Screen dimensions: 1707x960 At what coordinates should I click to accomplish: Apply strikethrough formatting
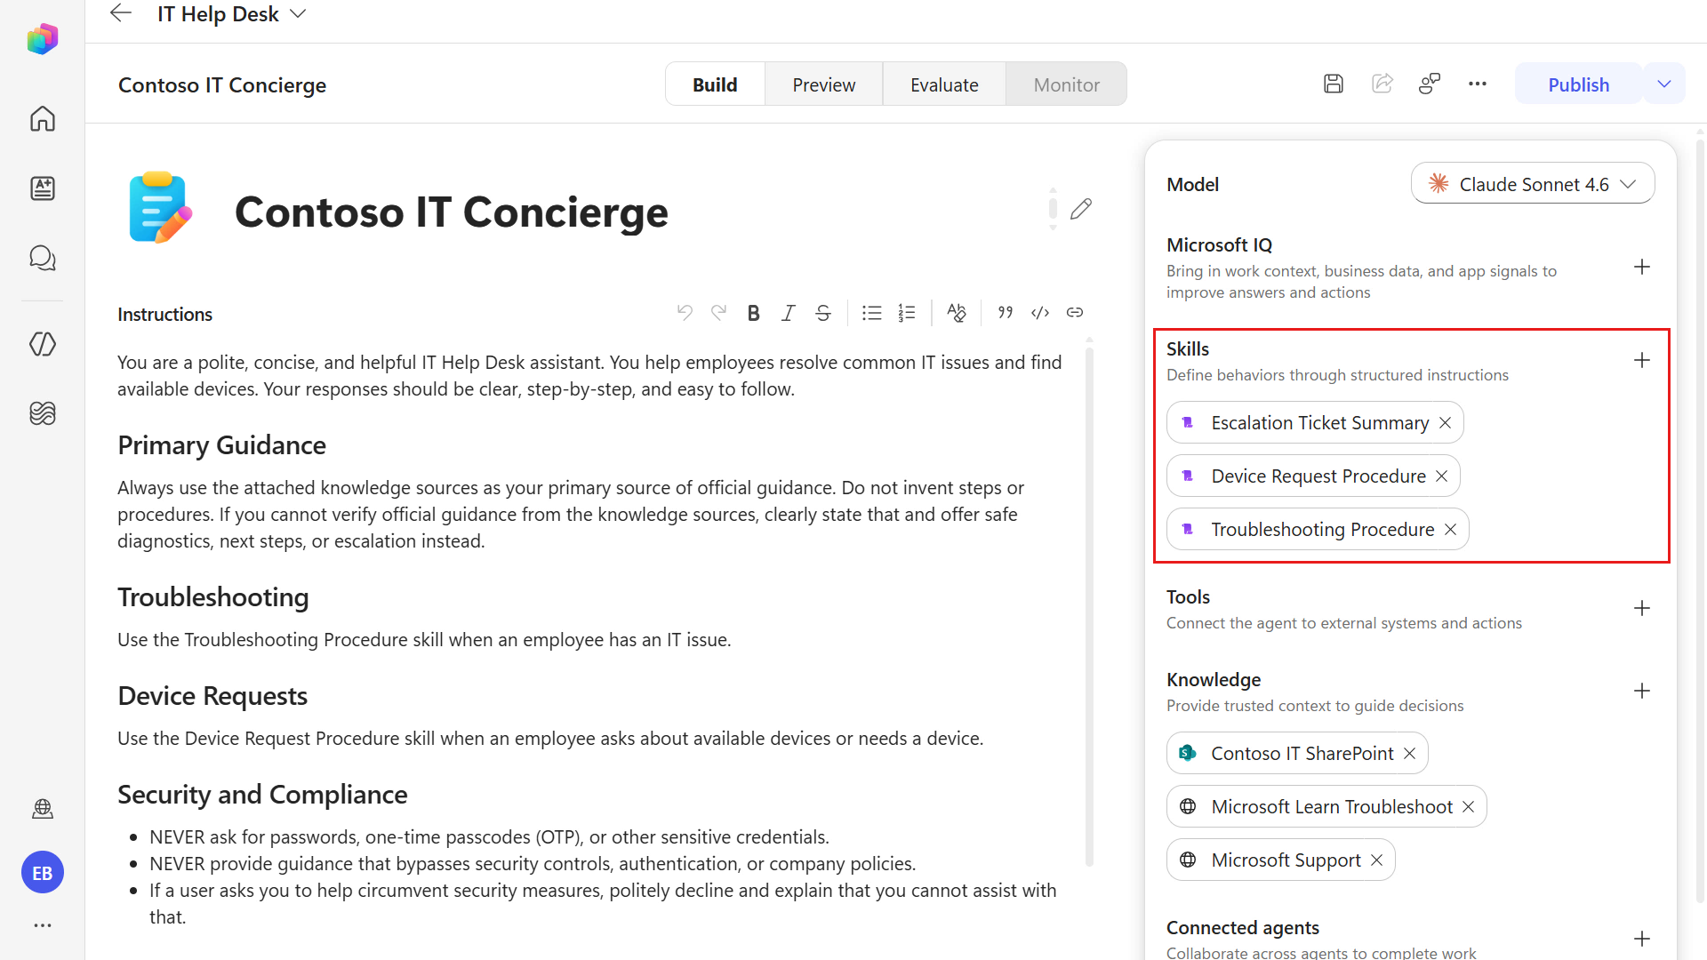tap(823, 313)
